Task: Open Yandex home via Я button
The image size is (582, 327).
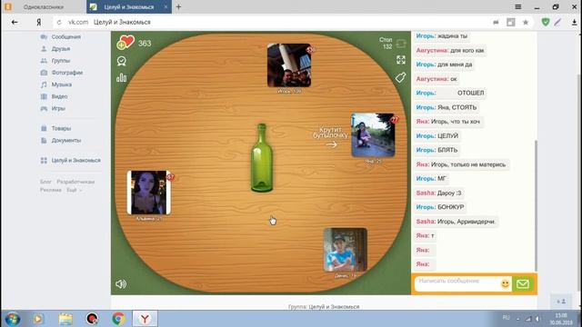Action: 38,22
